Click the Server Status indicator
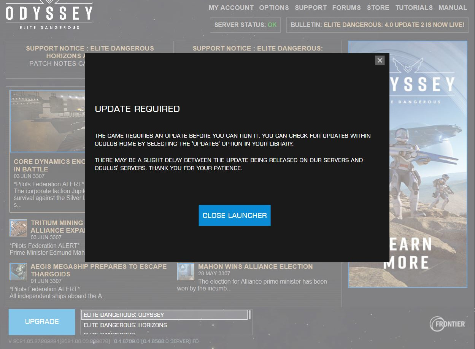Image resolution: width=475 pixels, height=349 pixels. tap(245, 25)
